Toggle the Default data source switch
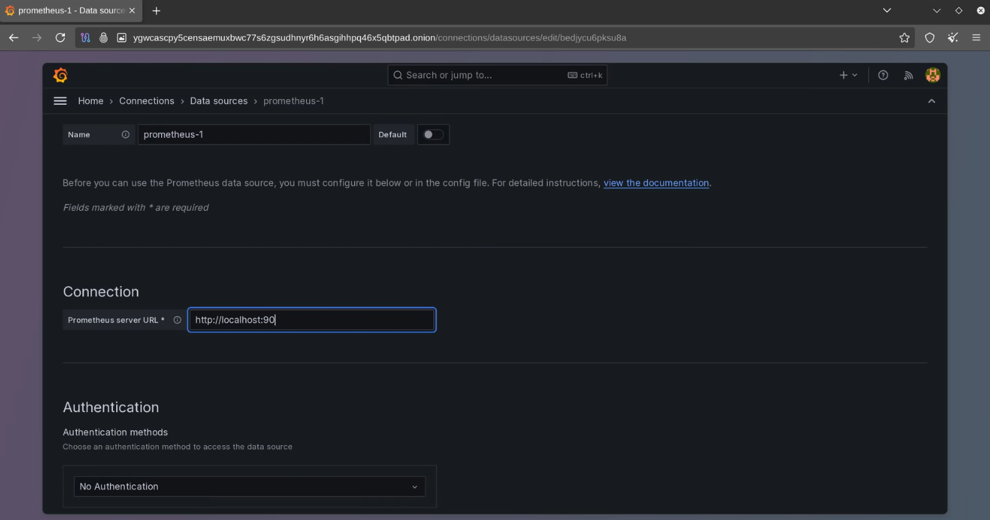This screenshot has height=520, width=990. (x=433, y=135)
